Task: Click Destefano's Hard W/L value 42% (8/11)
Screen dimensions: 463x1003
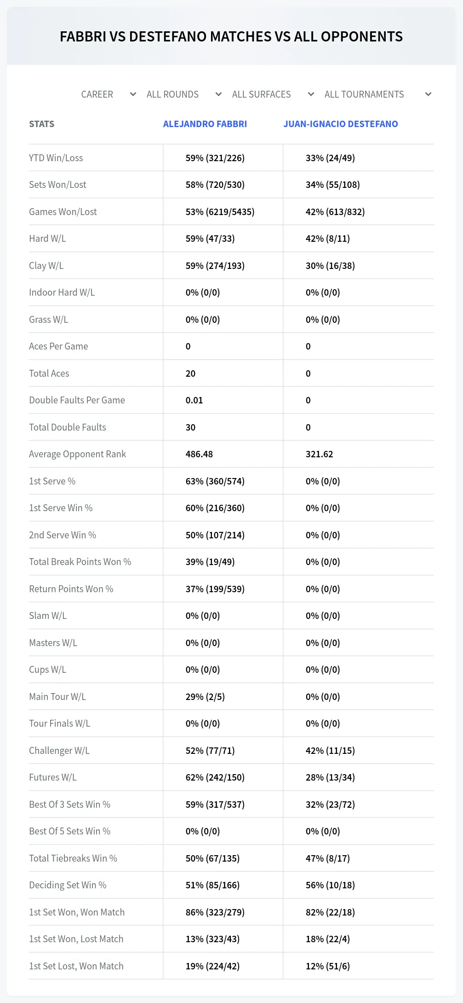Action: (328, 239)
